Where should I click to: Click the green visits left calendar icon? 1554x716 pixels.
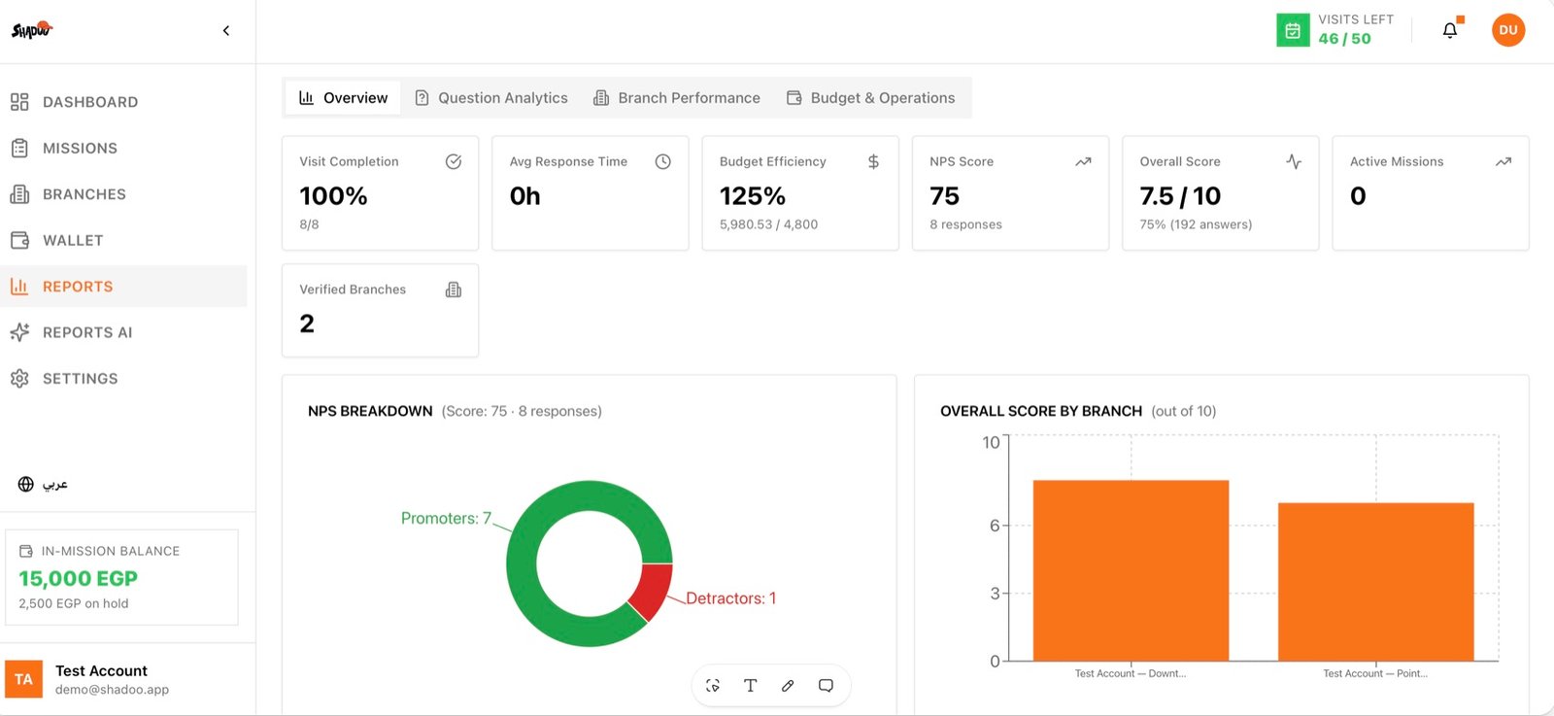[x=1293, y=30]
